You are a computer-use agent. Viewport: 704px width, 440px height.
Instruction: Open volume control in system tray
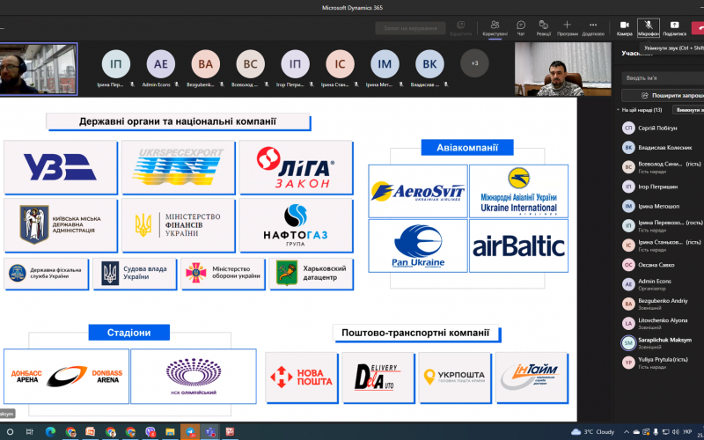(676, 432)
